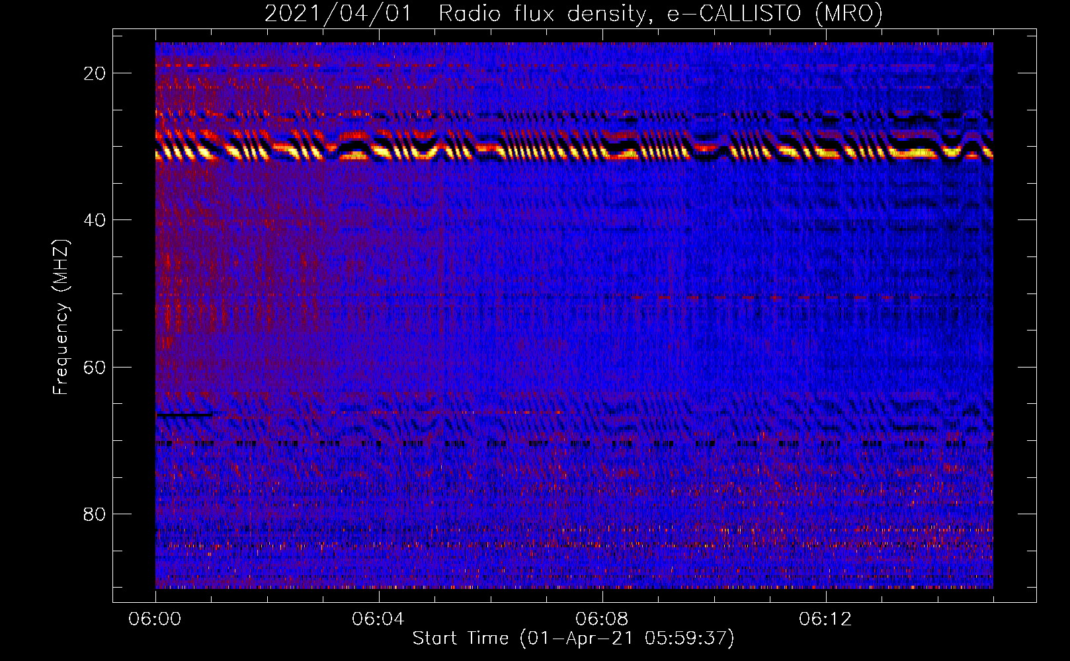Click the bright yellow interference band near 30 MHz
This screenshot has width=1070, height=661.
point(574,151)
